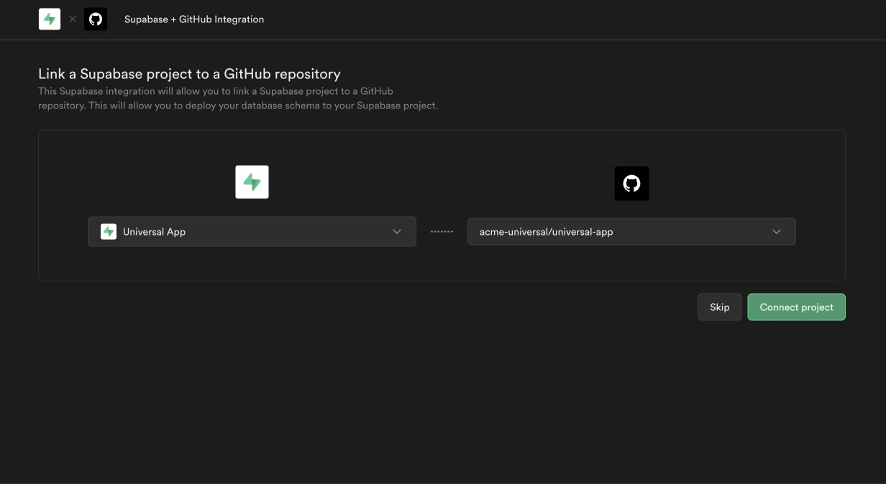Open the acme-universal/universal-app repository dropdown

pos(631,232)
